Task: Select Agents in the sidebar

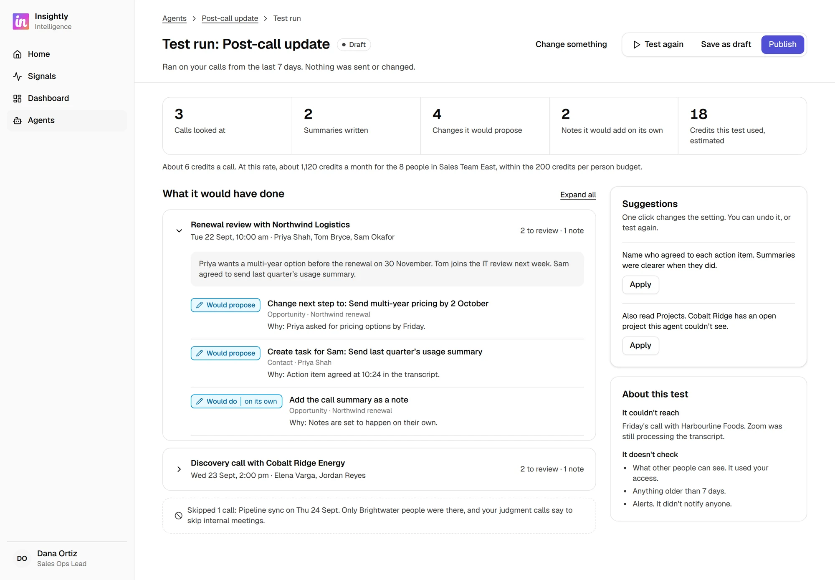Action: coord(67,121)
